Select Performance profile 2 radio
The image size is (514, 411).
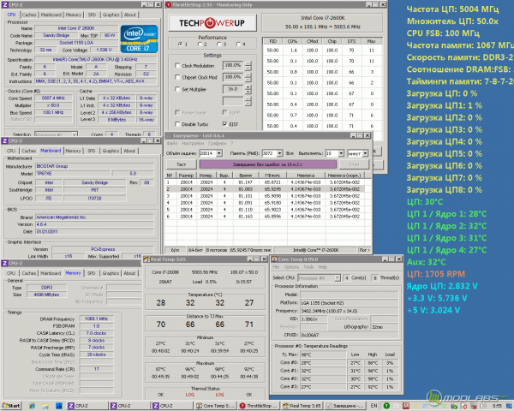200,45
